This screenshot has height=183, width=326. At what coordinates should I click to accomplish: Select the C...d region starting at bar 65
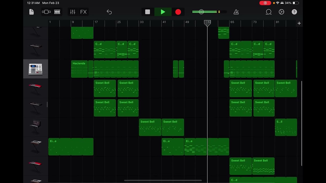[241, 50]
